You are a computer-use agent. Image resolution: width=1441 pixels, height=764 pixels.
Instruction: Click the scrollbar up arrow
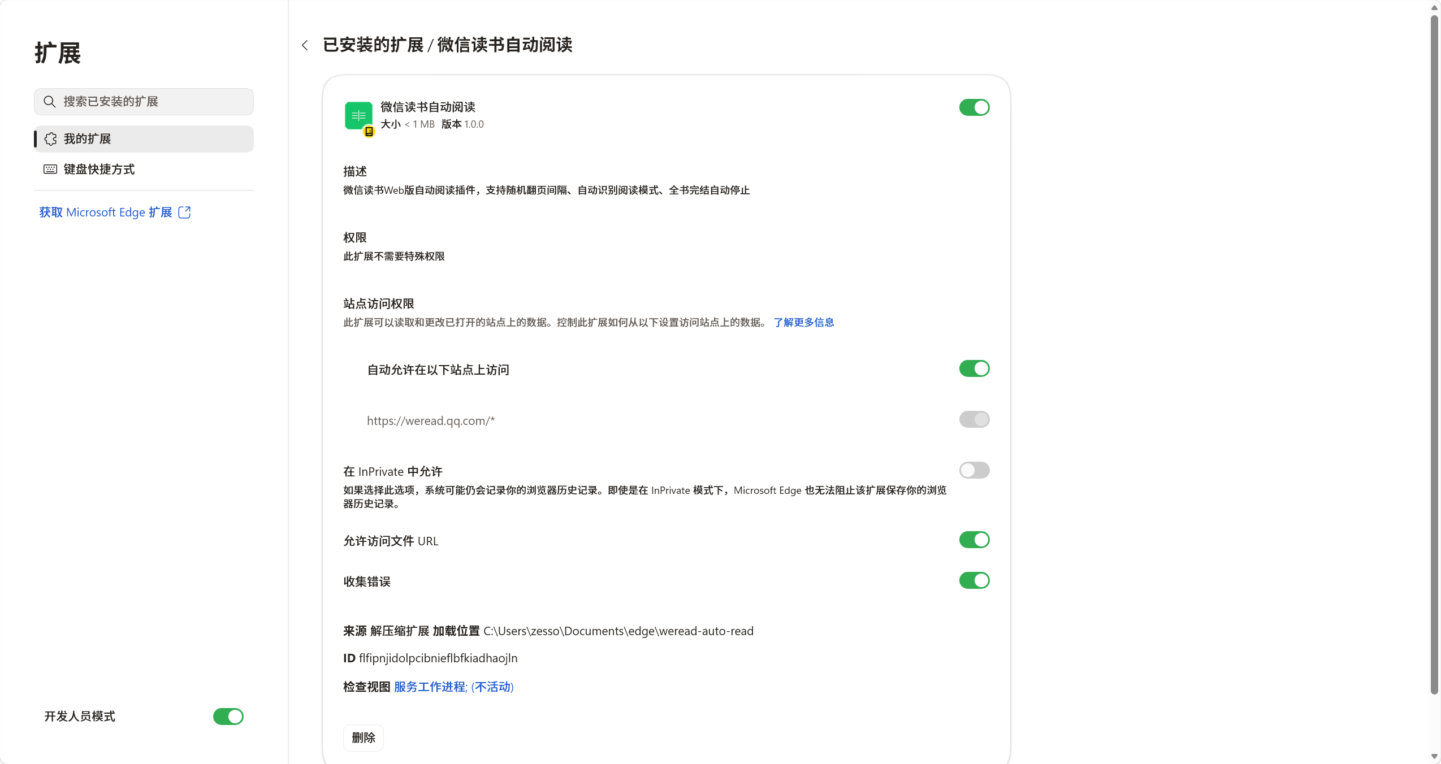point(1434,8)
